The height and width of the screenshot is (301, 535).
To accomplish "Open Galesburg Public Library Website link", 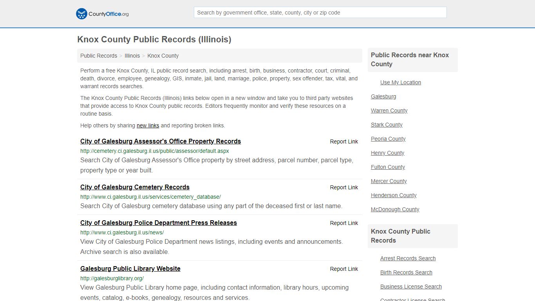I will (x=130, y=269).
